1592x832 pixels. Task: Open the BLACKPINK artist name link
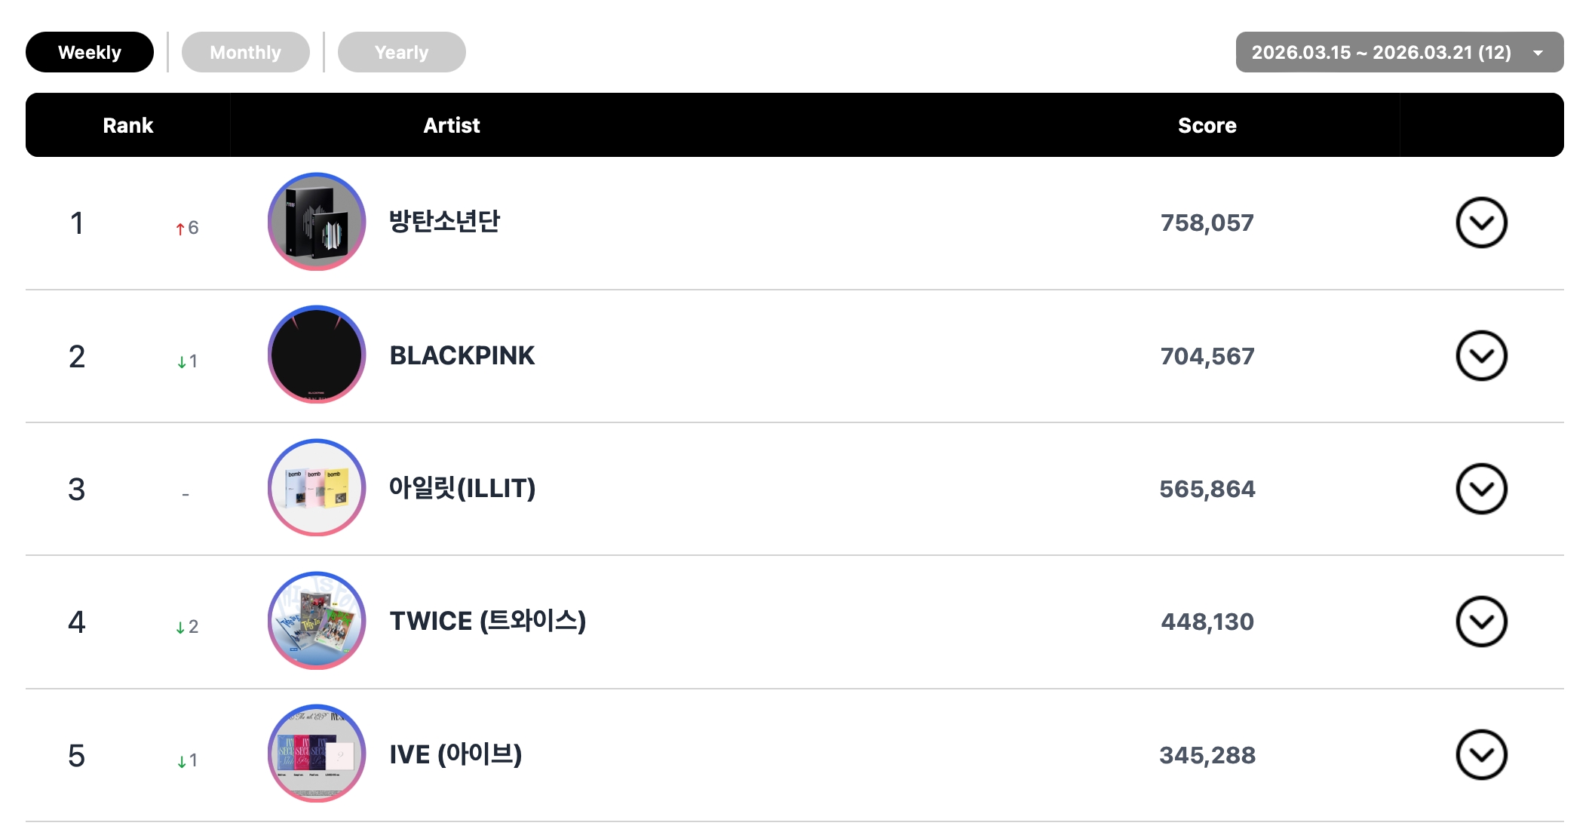click(462, 355)
